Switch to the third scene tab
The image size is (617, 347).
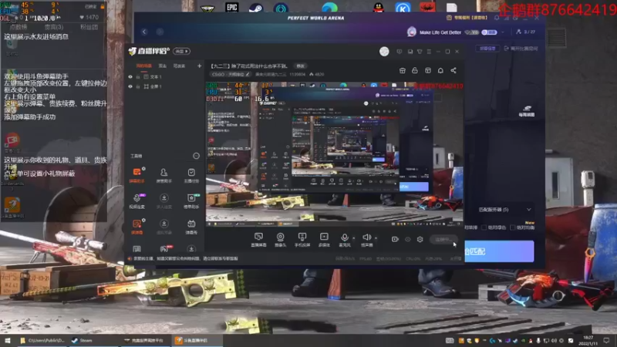click(x=179, y=66)
